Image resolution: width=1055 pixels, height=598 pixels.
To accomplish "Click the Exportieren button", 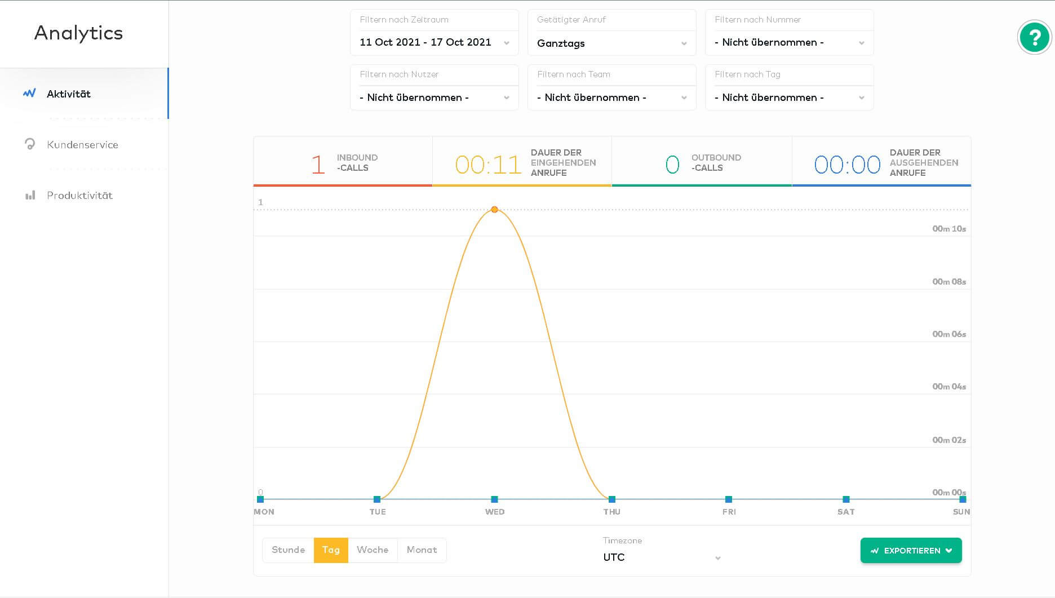I will [x=911, y=551].
